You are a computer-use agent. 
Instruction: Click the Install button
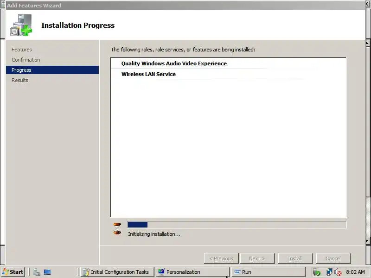(295, 259)
